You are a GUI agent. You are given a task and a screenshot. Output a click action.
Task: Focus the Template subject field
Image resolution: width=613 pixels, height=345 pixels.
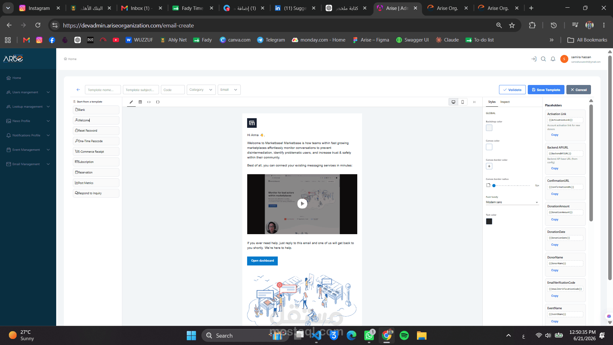[141, 90]
